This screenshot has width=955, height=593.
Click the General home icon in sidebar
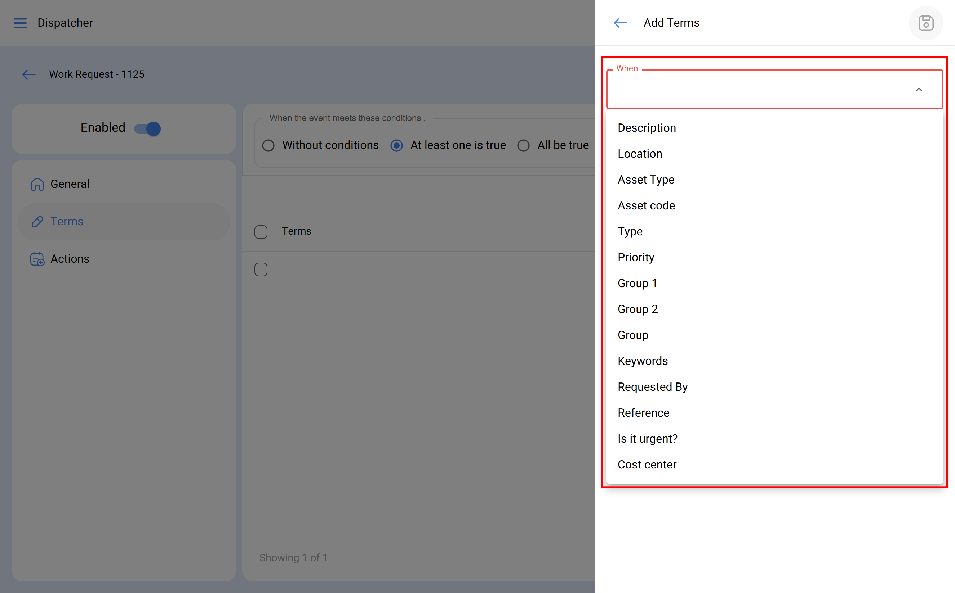(37, 184)
